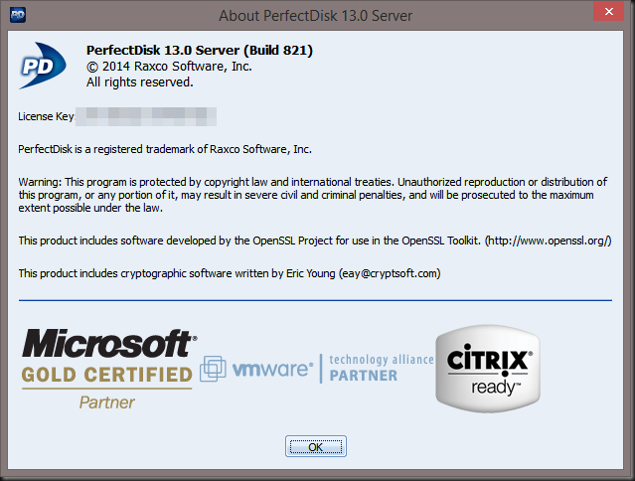Click the registered trademark statement
The width and height of the screenshot is (635, 481).
point(165,149)
